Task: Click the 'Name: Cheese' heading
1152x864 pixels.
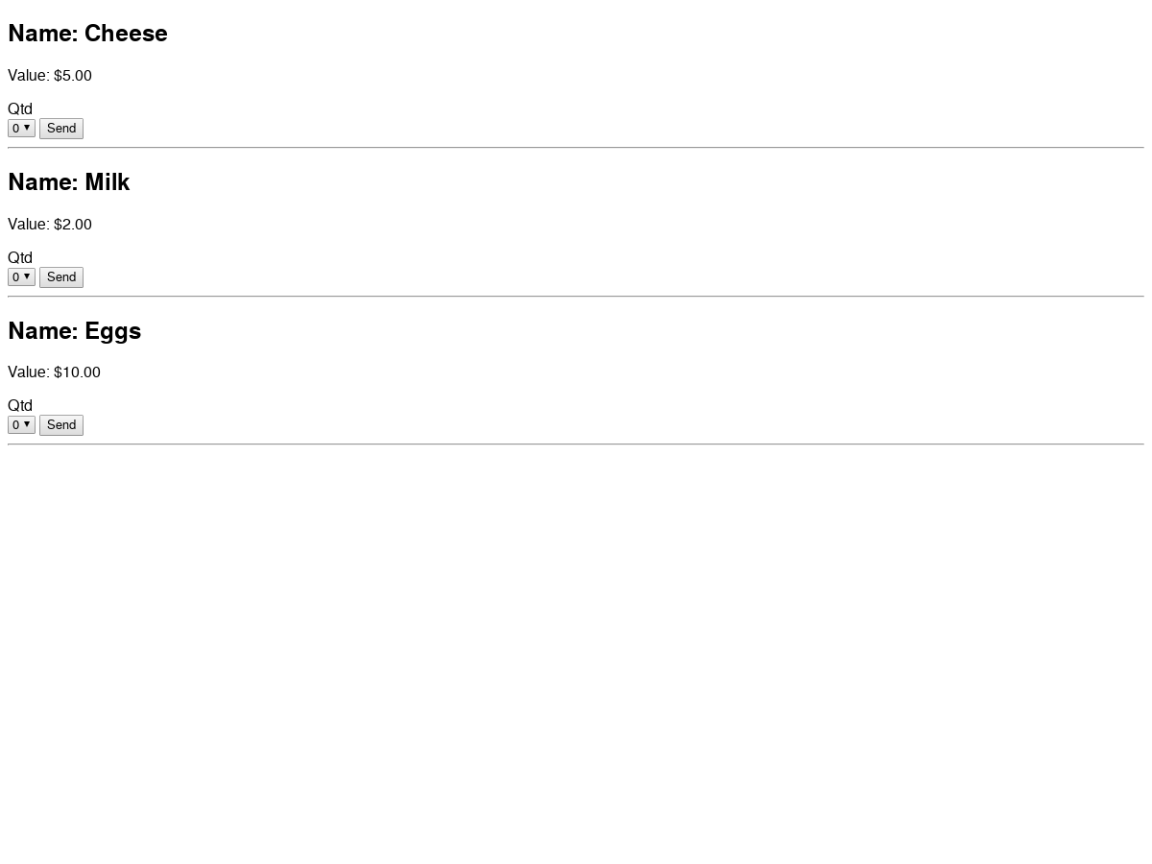Action: click(x=87, y=34)
